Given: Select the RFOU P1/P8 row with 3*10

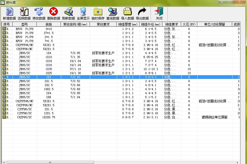Looking at the screenshot, I should 49,29.
